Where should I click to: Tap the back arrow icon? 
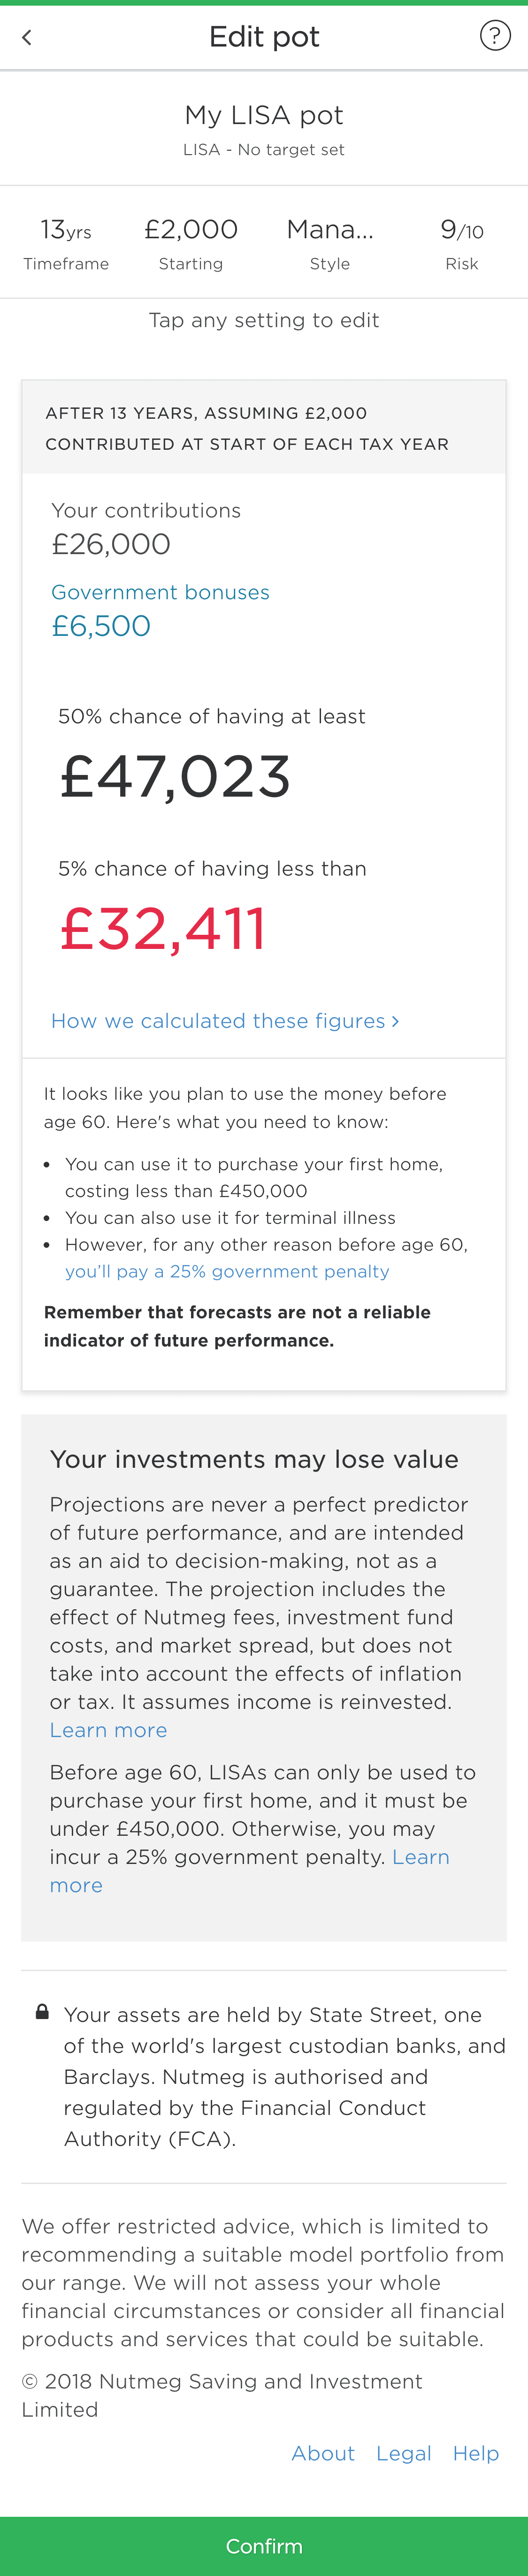point(27,37)
